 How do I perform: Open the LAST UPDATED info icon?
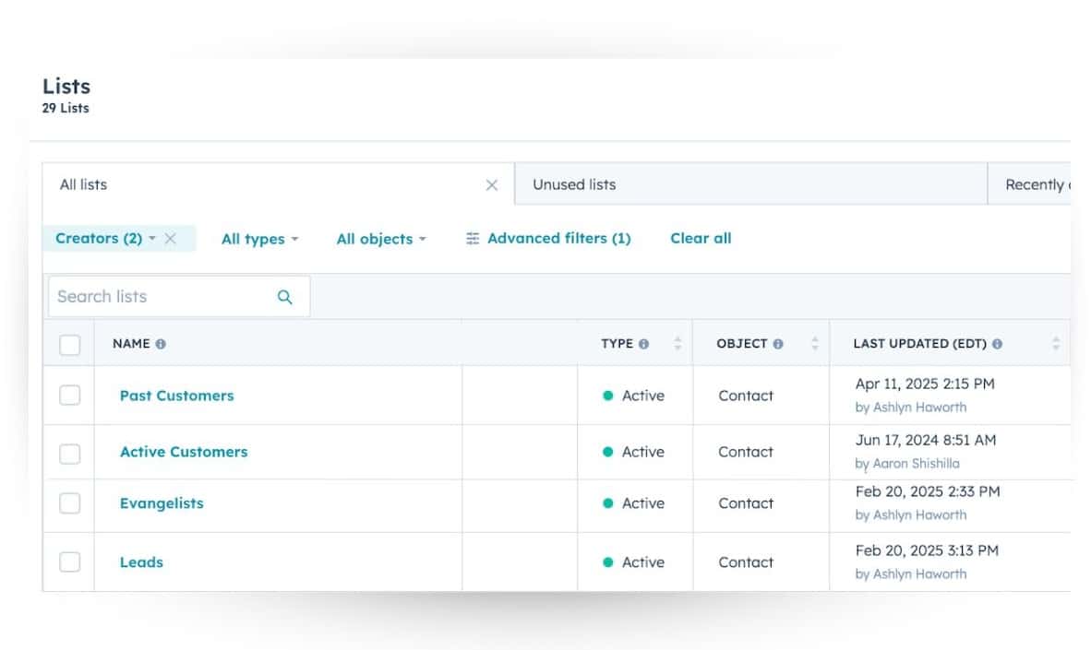pyautogui.click(x=997, y=344)
